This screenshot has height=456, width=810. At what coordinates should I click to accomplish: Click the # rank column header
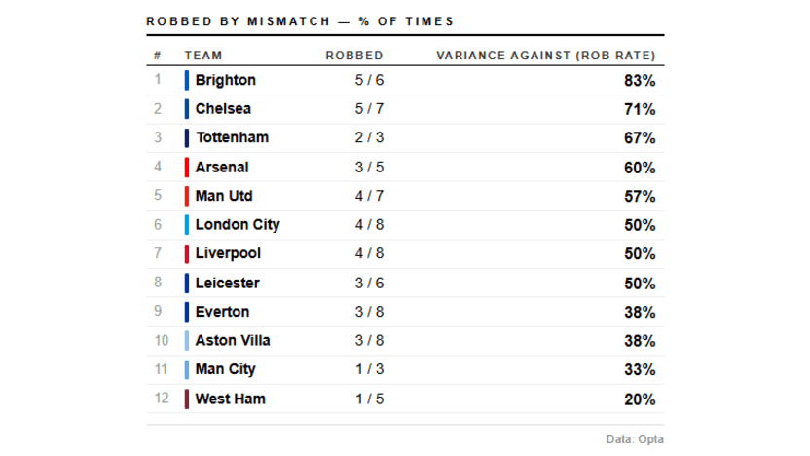(157, 56)
